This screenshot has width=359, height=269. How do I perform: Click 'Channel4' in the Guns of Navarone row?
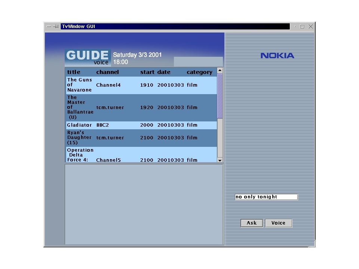pyautogui.click(x=108, y=85)
